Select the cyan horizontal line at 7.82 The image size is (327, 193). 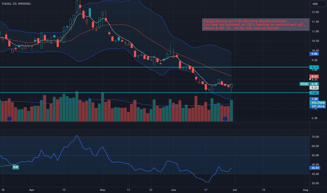pos(154,92)
